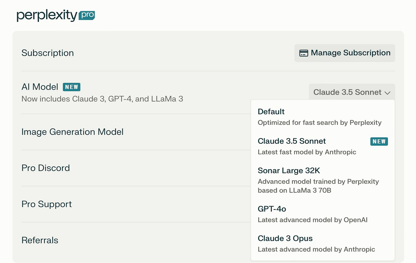Open Manage Subscription
Image resolution: width=416 pixels, height=263 pixels.
tap(345, 53)
